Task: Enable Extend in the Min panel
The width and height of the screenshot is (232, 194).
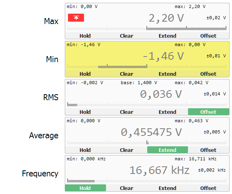Action: 168,74
